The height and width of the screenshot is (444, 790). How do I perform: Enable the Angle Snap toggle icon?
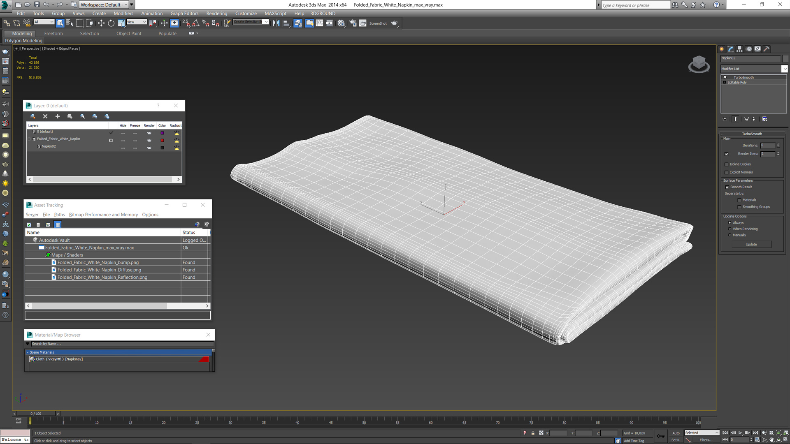[x=195, y=23]
